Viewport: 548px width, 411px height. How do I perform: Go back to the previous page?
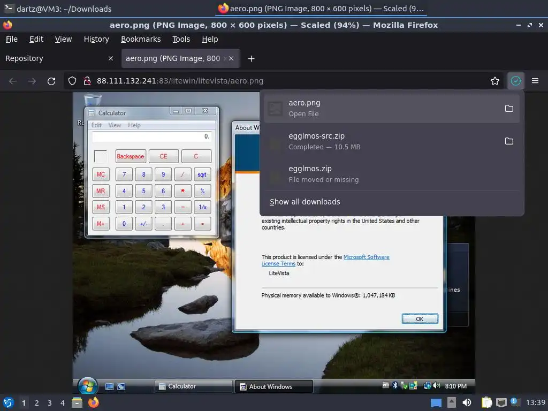pyautogui.click(x=13, y=81)
